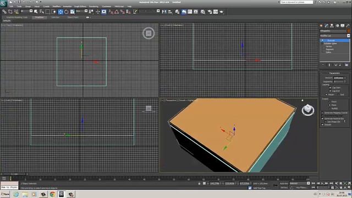Click the object color swatch beside name
The width and height of the screenshot is (352, 198).
point(349,31)
